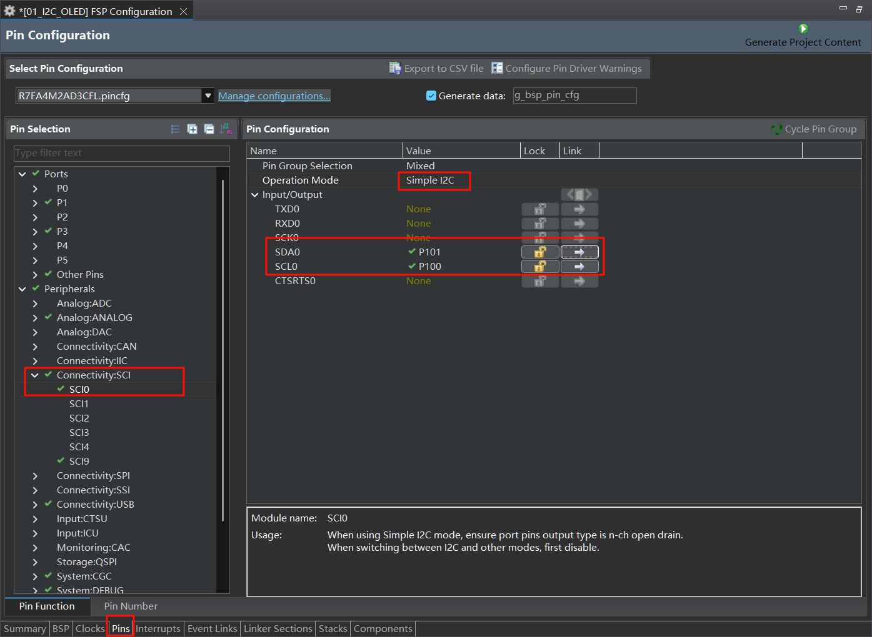The image size is (872, 637).
Task: Sort the Pin Selection tree alphabetically
Action: click(225, 129)
